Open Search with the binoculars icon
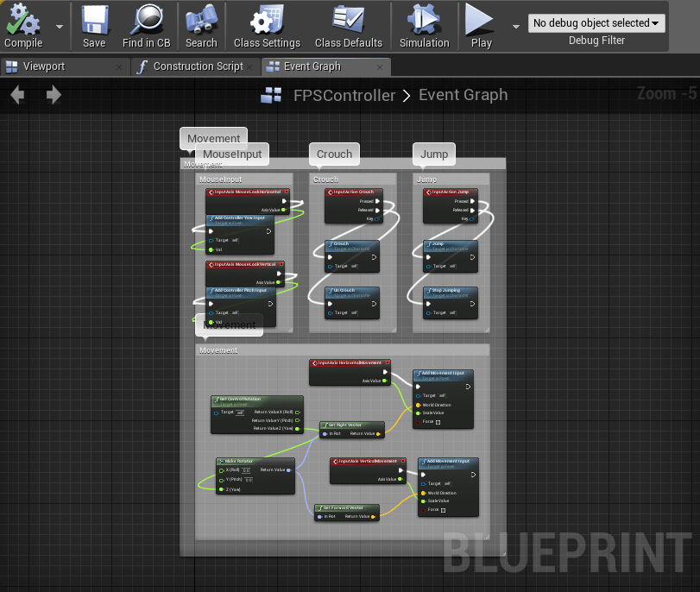This screenshot has width=700, height=592. (x=201, y=26)
